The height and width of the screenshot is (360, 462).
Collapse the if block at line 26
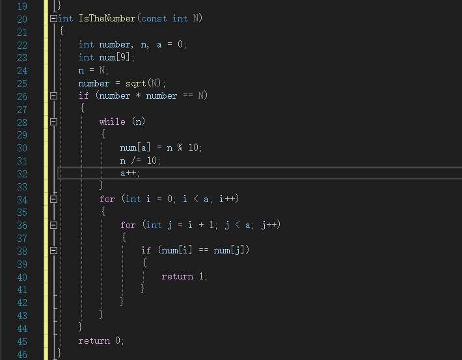53,96
